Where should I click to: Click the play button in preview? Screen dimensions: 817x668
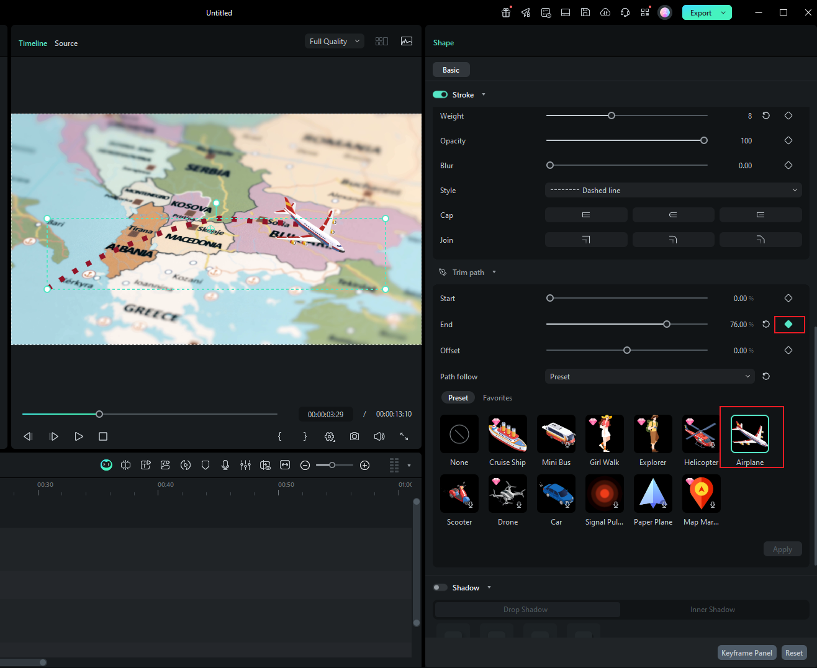79,436
